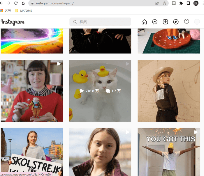Bookmark this page with star icon
Screen dimensions: 204x176
(x=165, y=3)
